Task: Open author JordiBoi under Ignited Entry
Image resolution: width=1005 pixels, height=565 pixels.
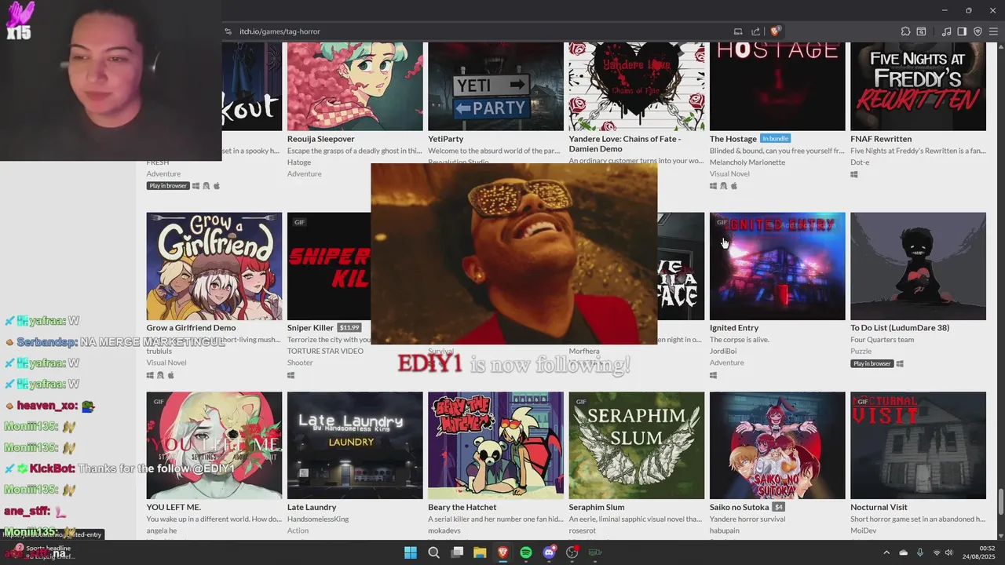Action: click(724, 352)
